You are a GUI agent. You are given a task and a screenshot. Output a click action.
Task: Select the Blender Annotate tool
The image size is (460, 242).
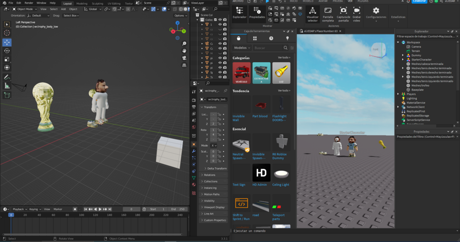(7, 77)
